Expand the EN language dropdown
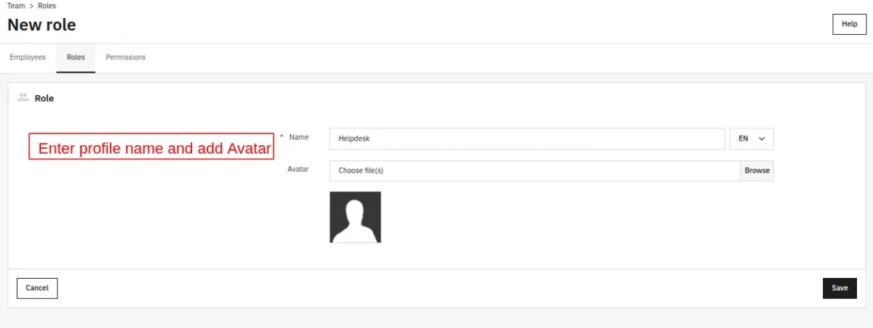Screen dimensions: 873x328 [x=752, y=139]
